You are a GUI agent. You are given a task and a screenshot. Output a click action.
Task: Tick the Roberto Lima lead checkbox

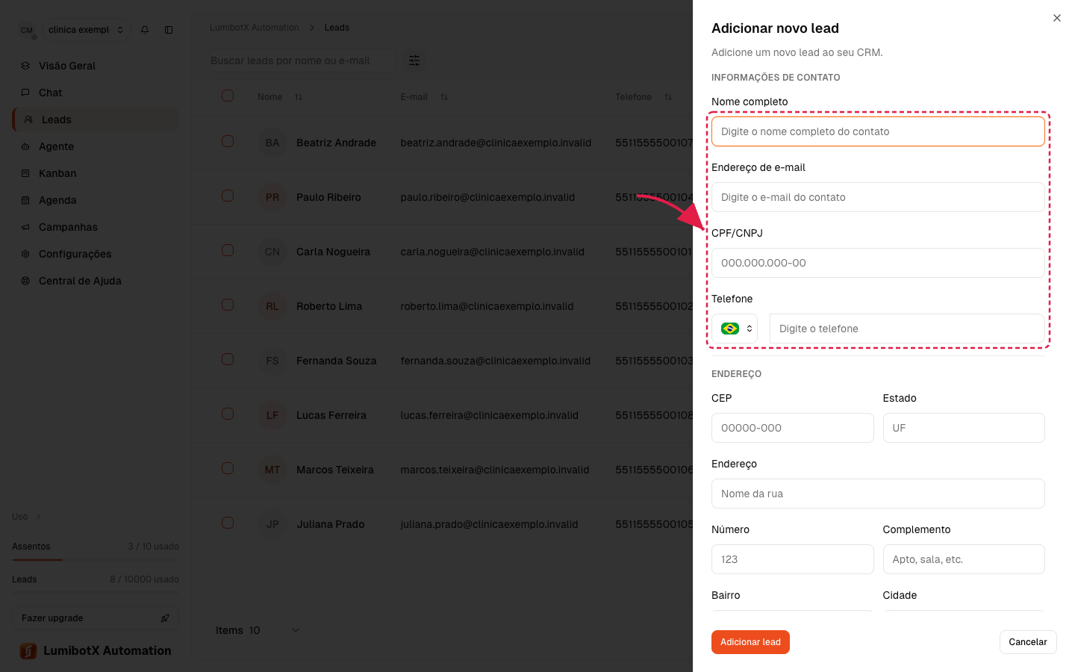228,305
